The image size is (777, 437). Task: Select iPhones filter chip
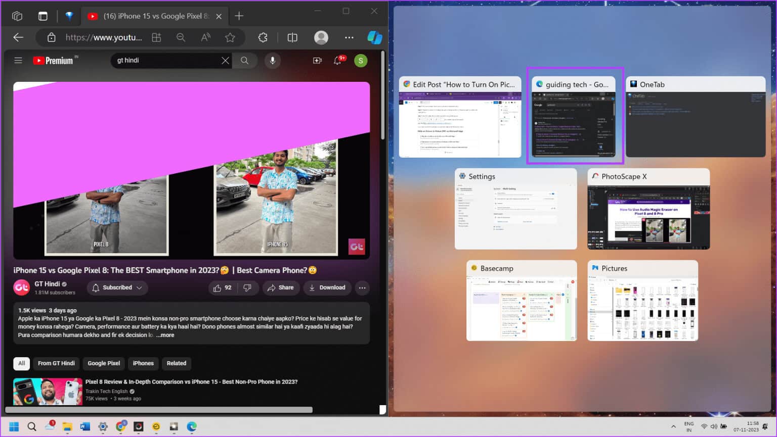tap(143, 363)
